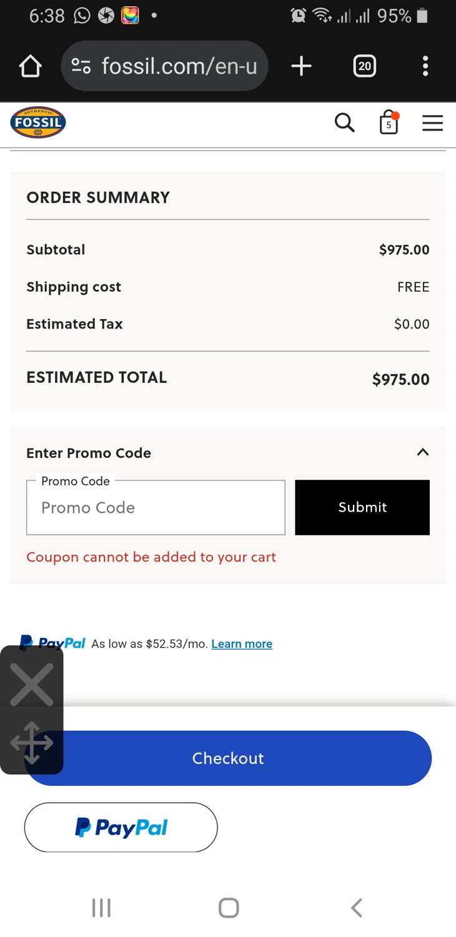Show the open tabs switcher
The height and width of the screenshot is (937, 456).
tap(365, 66)
